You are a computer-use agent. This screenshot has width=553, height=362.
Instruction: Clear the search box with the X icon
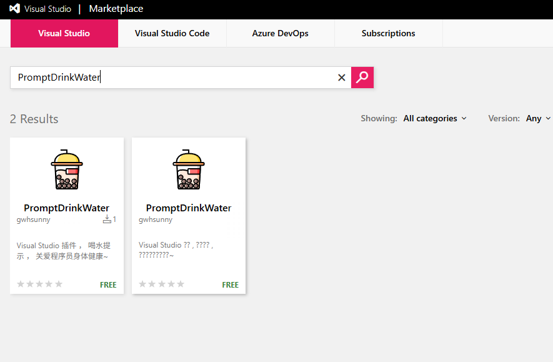341,78
